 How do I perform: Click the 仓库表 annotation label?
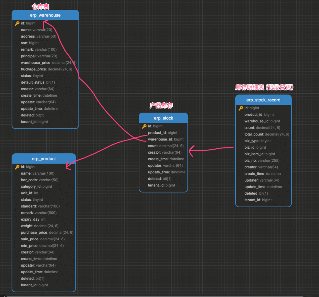(x=40, y=6)
